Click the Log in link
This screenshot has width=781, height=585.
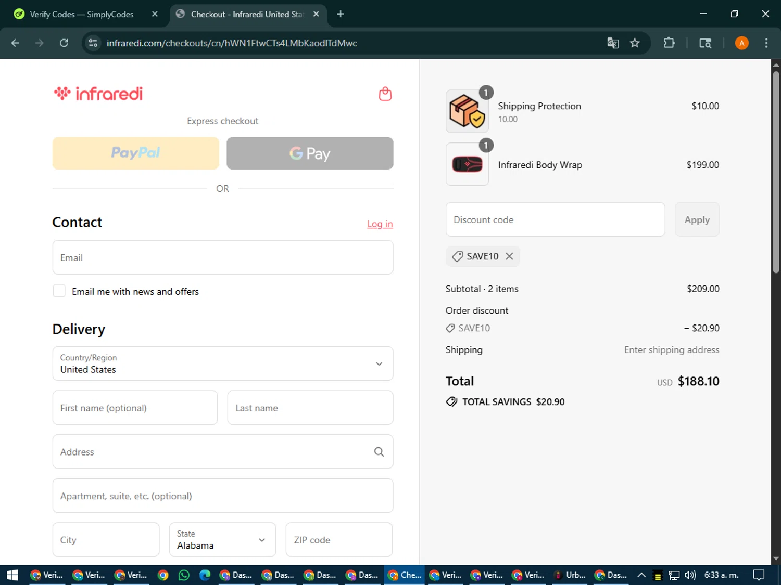click(380, 224)
